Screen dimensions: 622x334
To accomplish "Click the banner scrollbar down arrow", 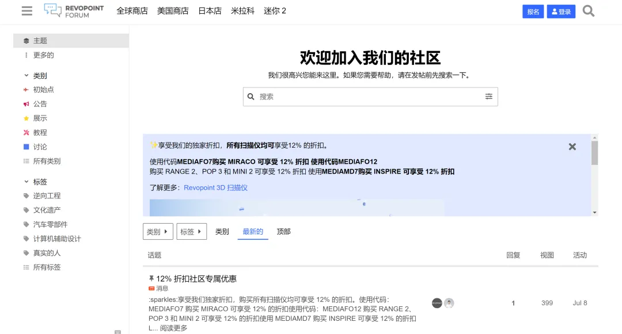I will click(x=594, y=213).
